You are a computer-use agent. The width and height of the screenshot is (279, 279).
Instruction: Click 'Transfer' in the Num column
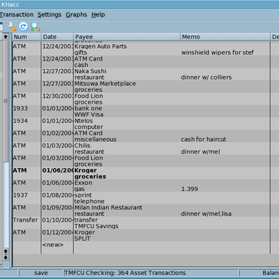tap(25, 220)
